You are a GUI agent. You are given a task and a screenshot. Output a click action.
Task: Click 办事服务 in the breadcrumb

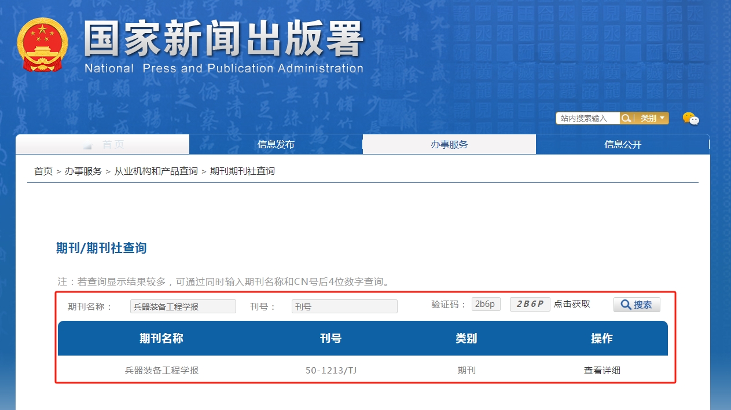coord(83,171)
